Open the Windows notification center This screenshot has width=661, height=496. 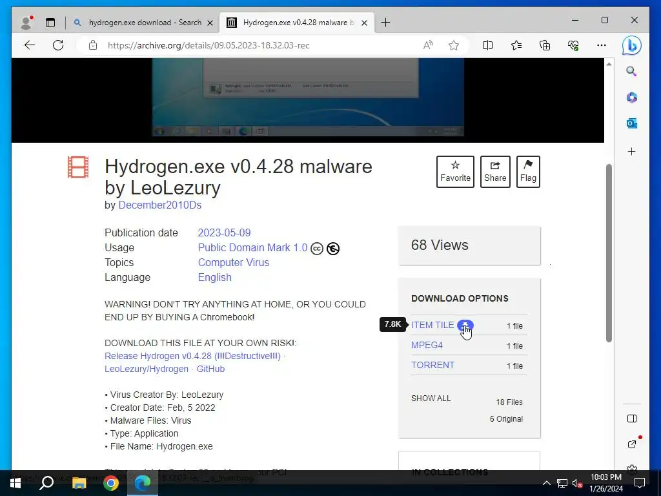[x=640, y=483]
